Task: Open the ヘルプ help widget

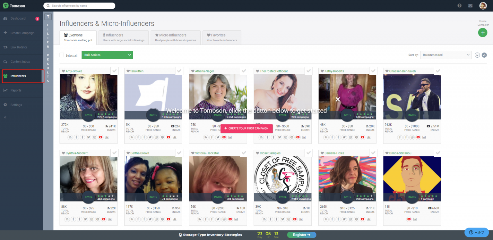Action: pyautogui.click(x=477, y=232)
